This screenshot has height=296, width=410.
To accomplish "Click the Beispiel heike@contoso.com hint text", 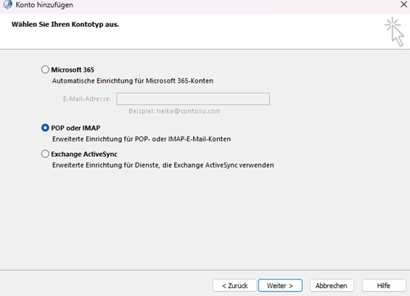I will (174, 111).
